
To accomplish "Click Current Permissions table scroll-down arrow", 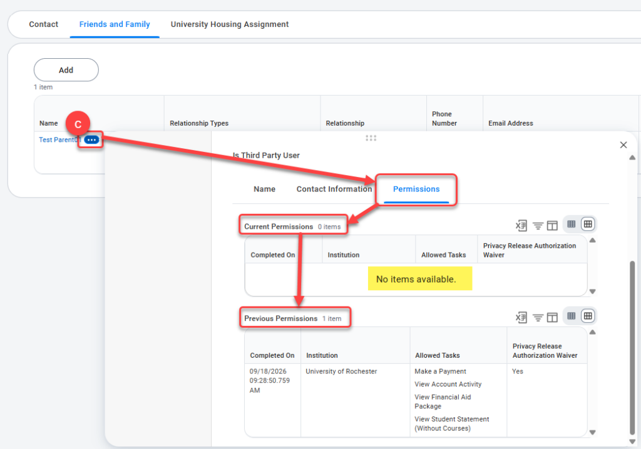I will [x=592, y=291].
